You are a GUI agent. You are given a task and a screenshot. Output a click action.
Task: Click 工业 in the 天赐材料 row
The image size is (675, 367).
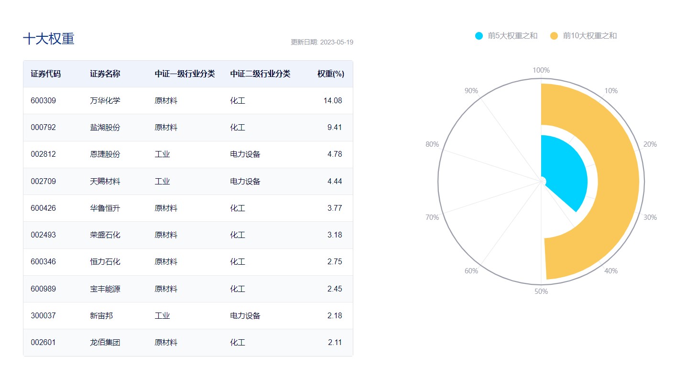[163, 182]
